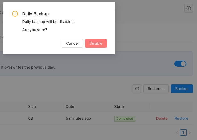Delete the 5 minutes ago backup
The image size is (197, 140).
click(162, 118)
